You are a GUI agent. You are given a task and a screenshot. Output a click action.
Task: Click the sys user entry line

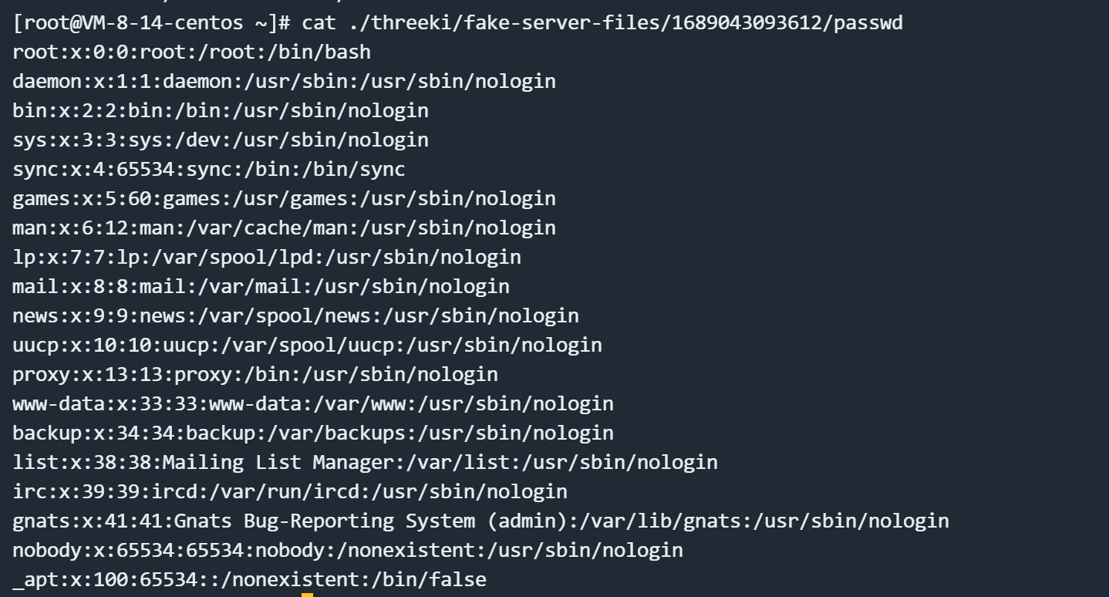[220, 140]
